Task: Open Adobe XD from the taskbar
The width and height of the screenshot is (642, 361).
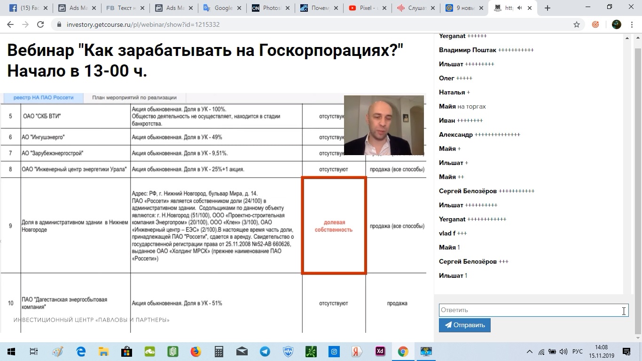Action: click(x=379, y=351)
